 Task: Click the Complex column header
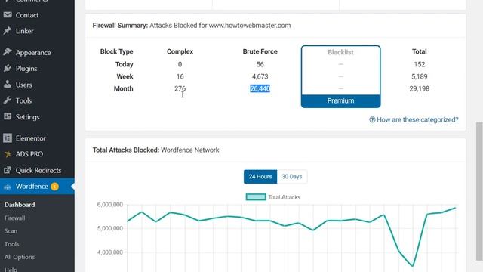180,51
